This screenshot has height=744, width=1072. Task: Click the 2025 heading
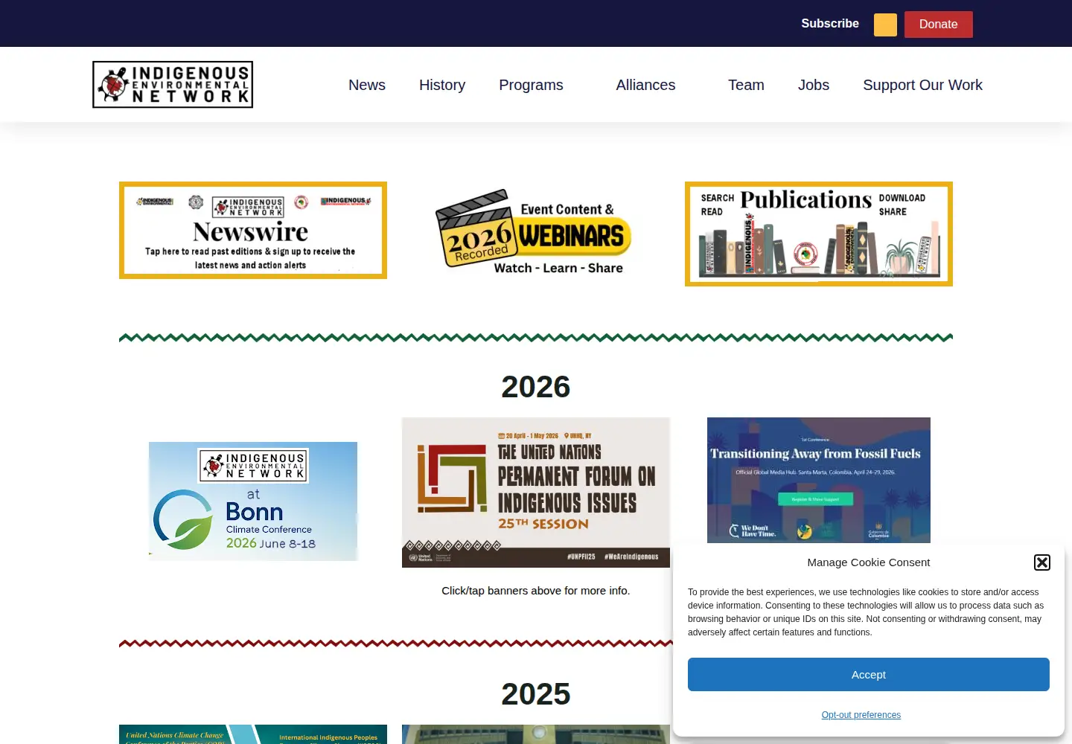point(536,694)
